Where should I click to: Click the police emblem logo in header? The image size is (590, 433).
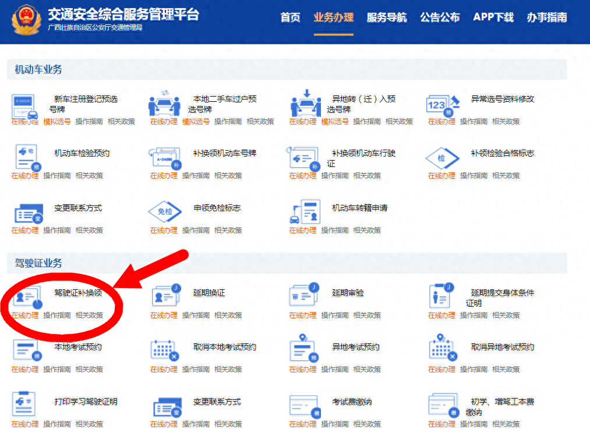coord(26,19)
